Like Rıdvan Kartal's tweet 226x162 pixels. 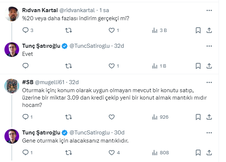(112, 30)
